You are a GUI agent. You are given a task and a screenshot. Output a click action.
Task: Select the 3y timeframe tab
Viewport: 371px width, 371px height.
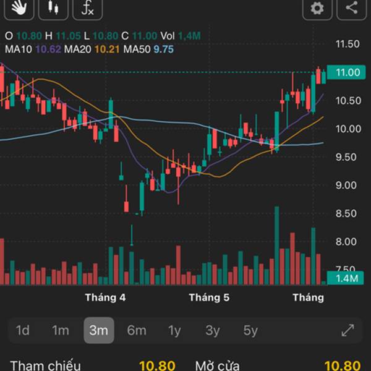point(213,330)
